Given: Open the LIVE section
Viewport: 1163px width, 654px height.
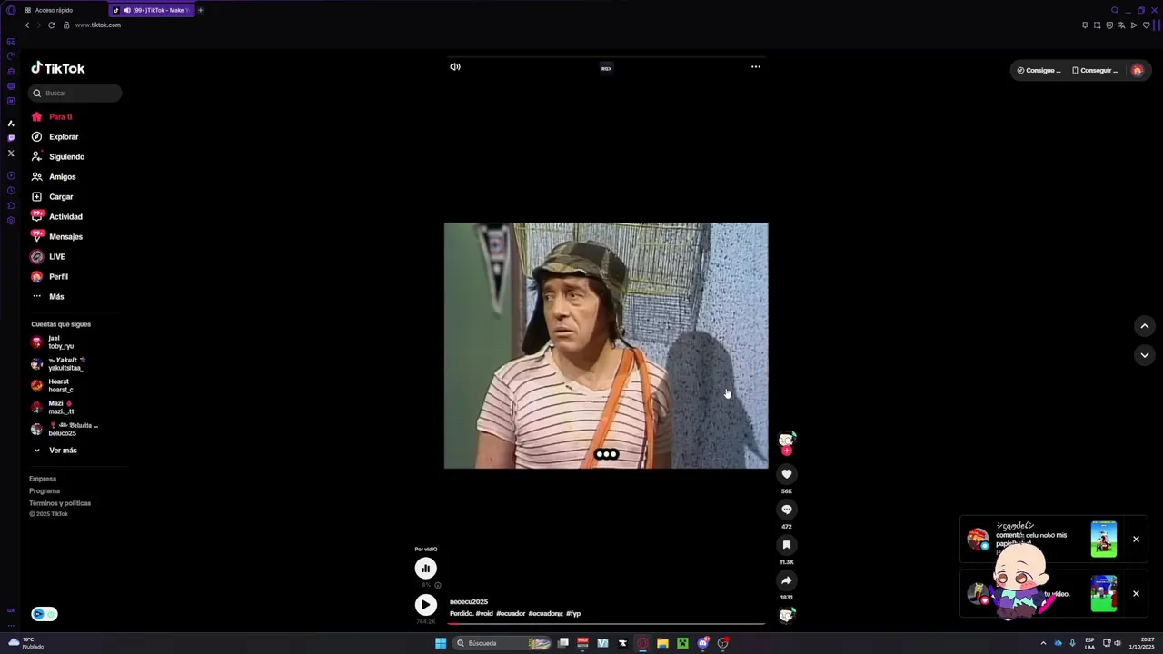Looking at the screenshot, I should pyautogui.click(x=47, y=256).
